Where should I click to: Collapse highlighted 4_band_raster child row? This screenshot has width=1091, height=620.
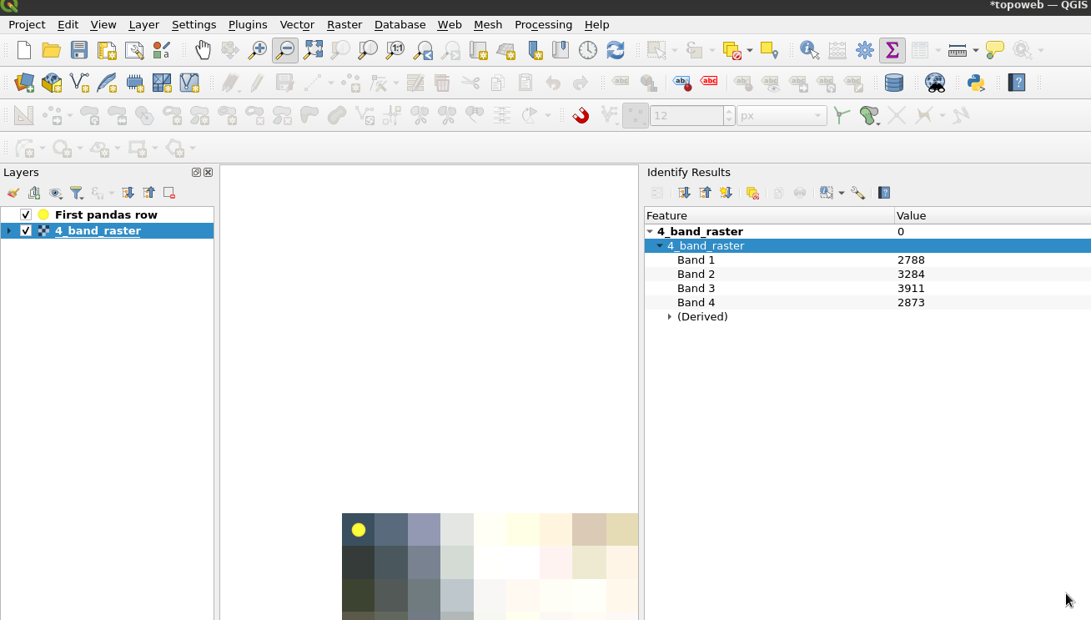(x=660, y=245)
